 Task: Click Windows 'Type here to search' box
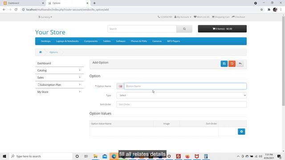click(41, 156)
